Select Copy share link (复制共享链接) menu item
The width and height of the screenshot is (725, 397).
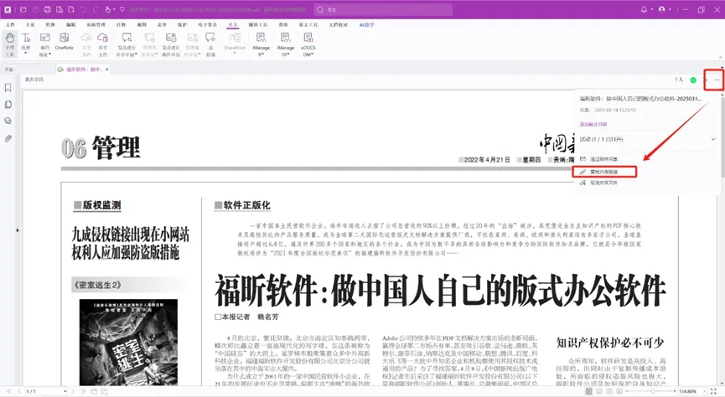pyautogui.click(x=604, y=172)
